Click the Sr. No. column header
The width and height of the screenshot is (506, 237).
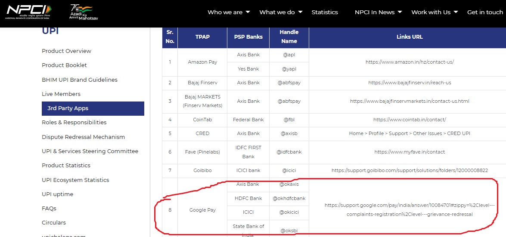(x=170, y=37)
